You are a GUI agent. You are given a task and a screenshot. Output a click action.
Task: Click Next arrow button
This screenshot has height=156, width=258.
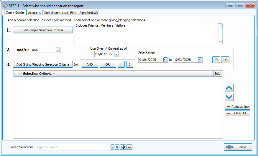pos(238,147)
